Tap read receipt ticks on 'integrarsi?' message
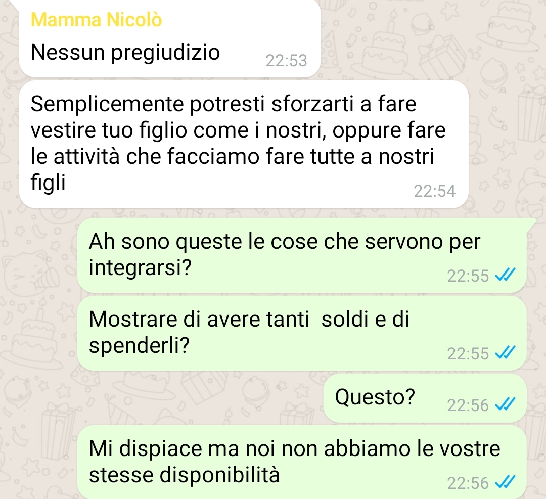The width and height of the screenshot is (546, 499). coord(505,275)
